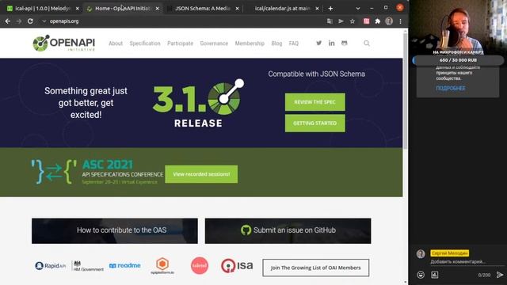This screenshot has height=285, width=507.
Task: Click View recorded sessions button
Action: coord(201,174)
